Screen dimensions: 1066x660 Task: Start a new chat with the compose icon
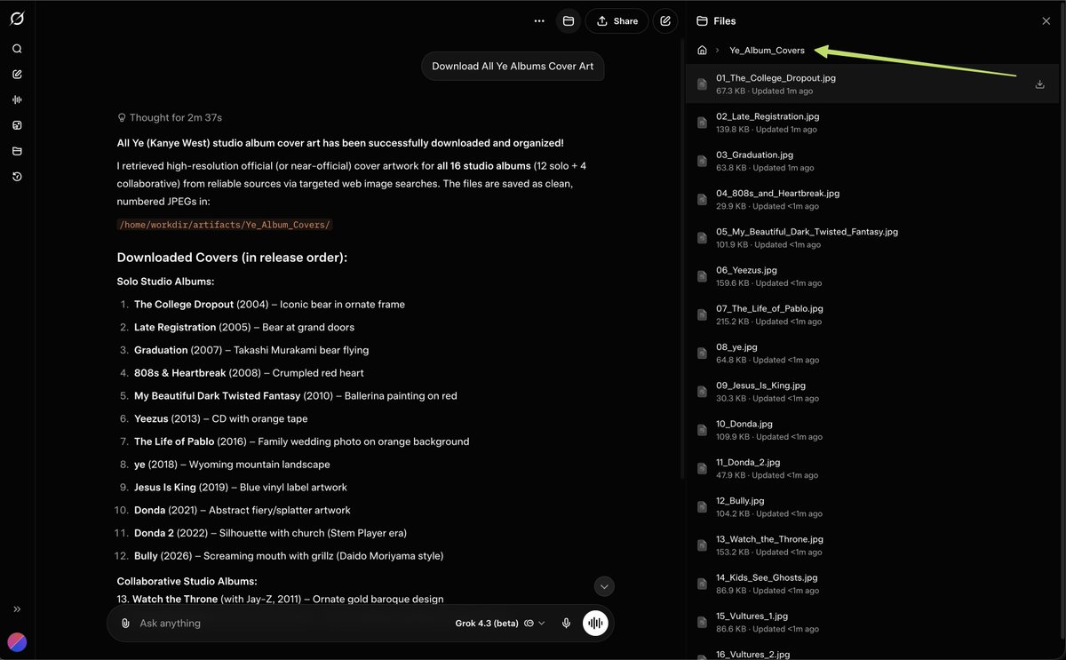[x=16, y=74]
